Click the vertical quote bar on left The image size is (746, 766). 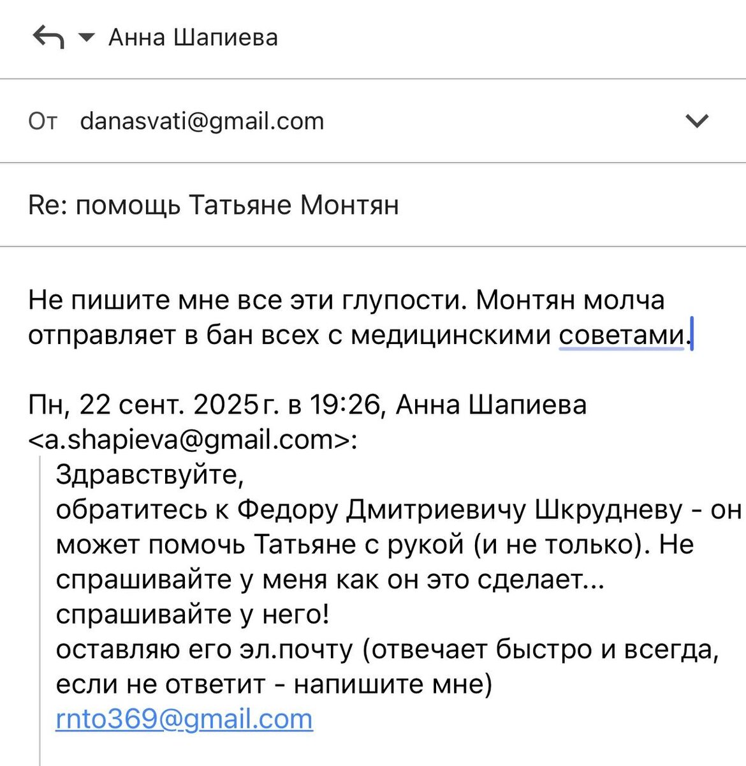tap(40, 606)
